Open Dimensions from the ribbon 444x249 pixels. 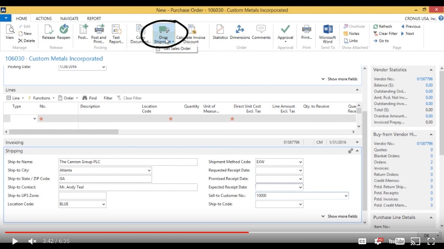(240, 32)
